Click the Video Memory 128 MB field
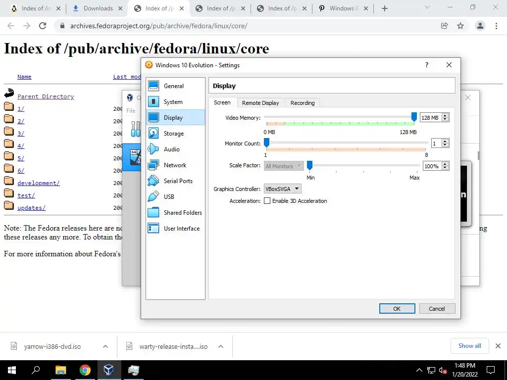Screen dimensions: 507x380 coord(430,118)
